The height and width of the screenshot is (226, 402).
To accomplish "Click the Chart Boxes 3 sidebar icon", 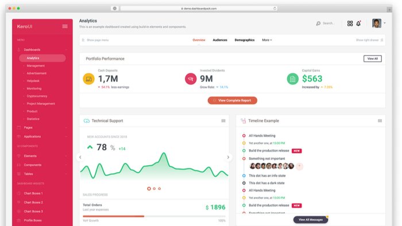I will click(x=19, y=212).
